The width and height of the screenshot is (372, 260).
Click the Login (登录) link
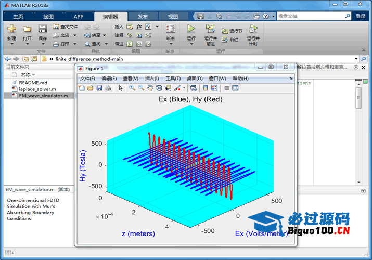click(x=361, y=16)
